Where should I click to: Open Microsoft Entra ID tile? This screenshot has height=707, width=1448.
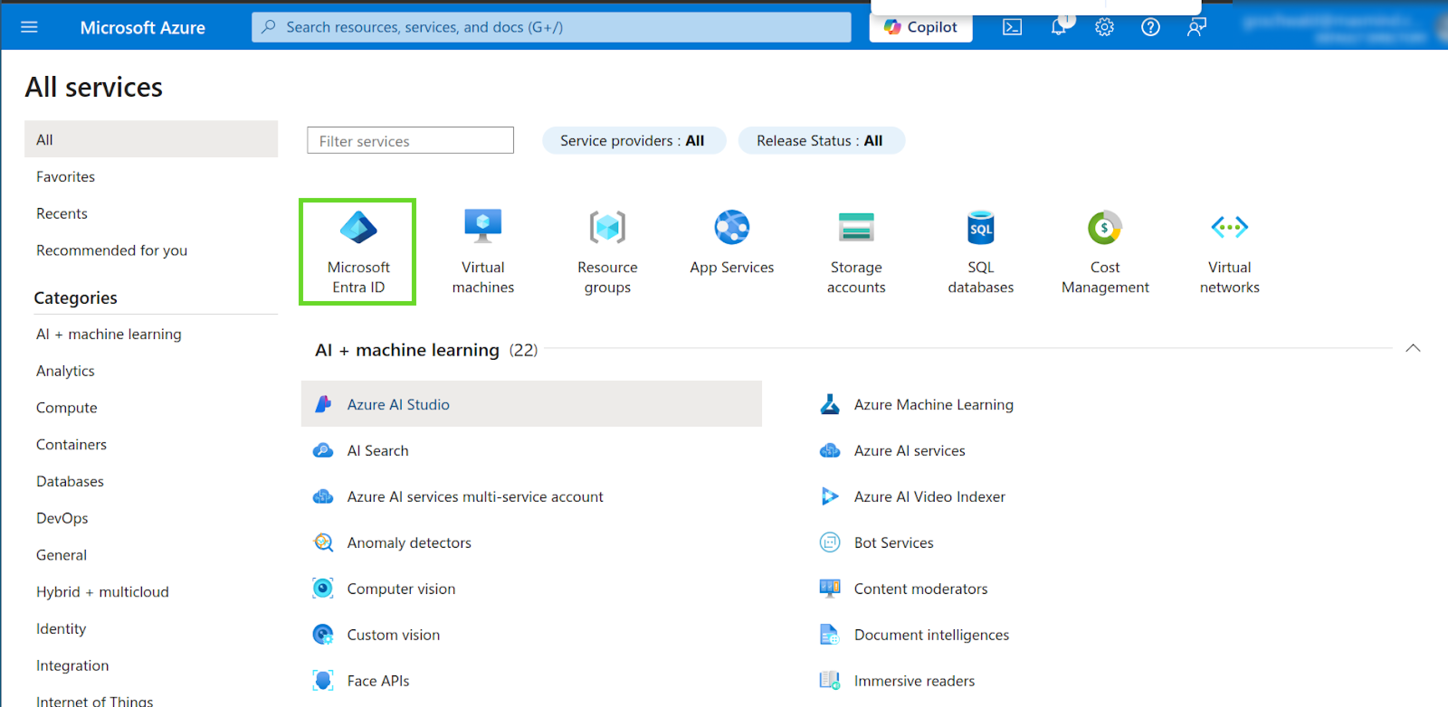tap(358, 252)
